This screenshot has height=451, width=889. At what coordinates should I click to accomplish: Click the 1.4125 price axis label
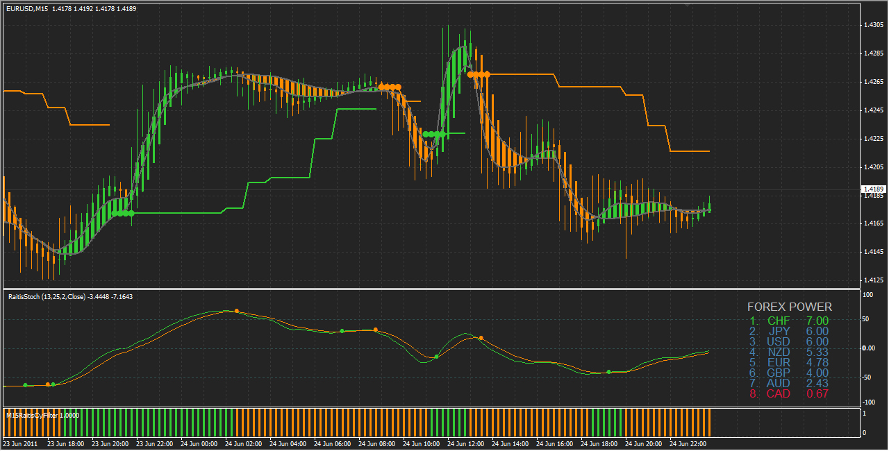click(874, 280)
